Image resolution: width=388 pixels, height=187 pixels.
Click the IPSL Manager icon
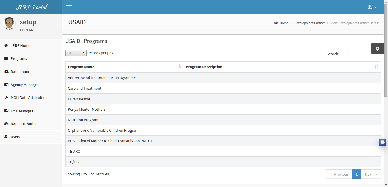(6, 111)
